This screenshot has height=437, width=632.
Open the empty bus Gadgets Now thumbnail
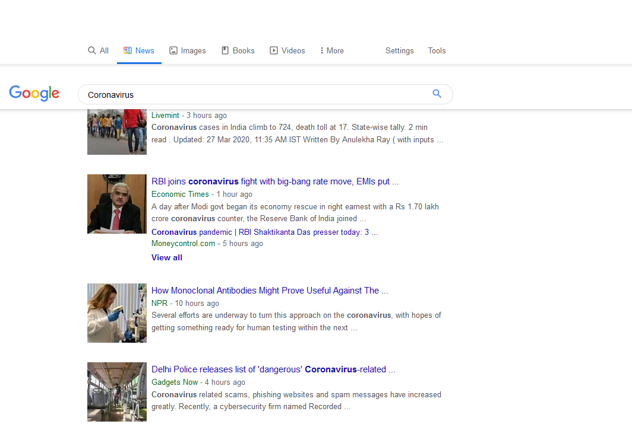117,392
